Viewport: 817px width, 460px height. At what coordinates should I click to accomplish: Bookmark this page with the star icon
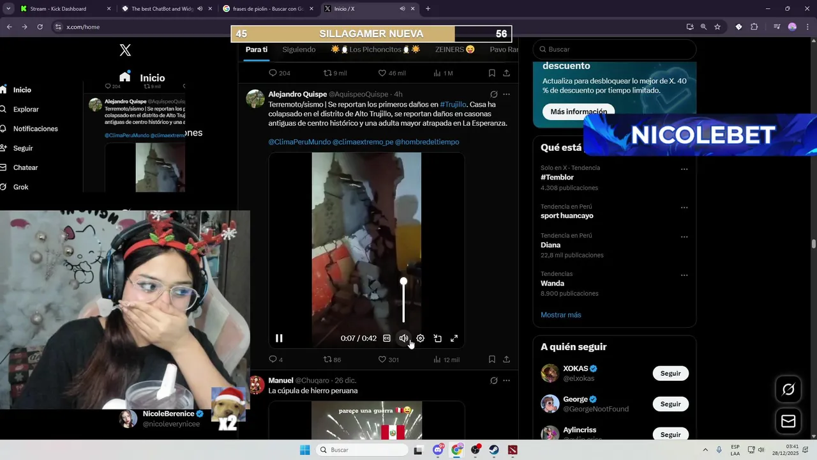[717, 27]
